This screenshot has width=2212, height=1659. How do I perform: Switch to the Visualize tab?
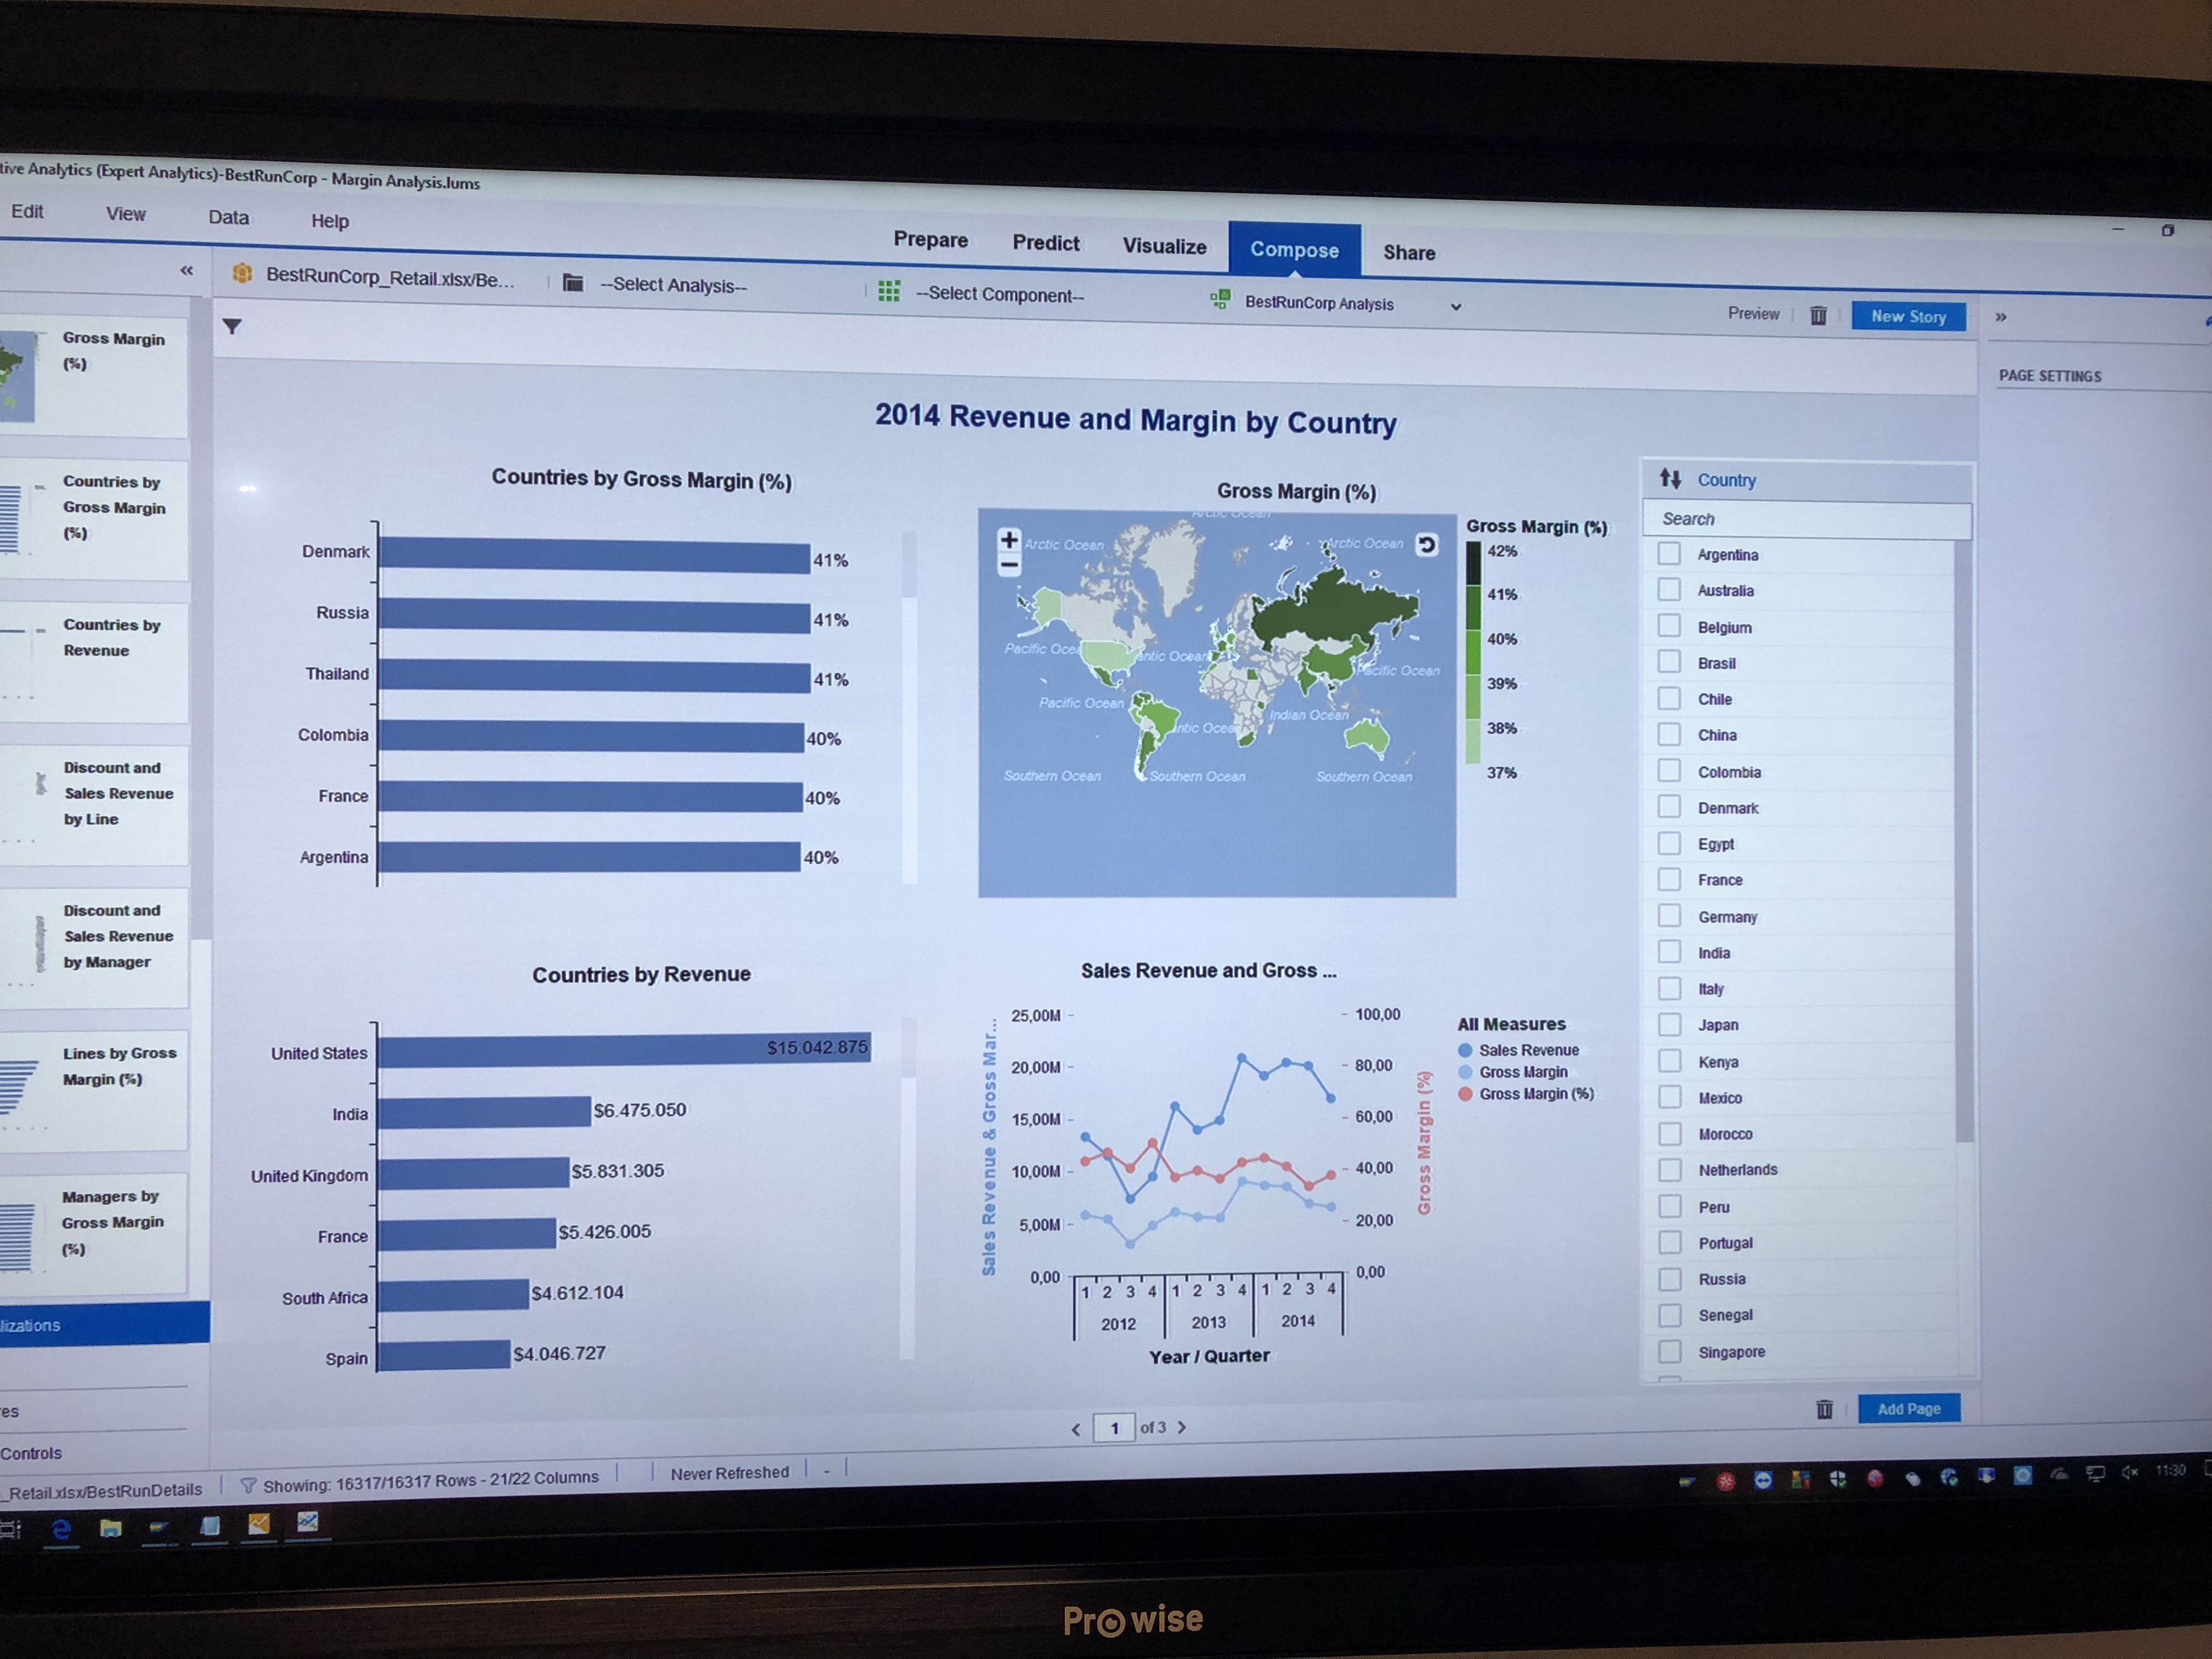pos(1164,246)
